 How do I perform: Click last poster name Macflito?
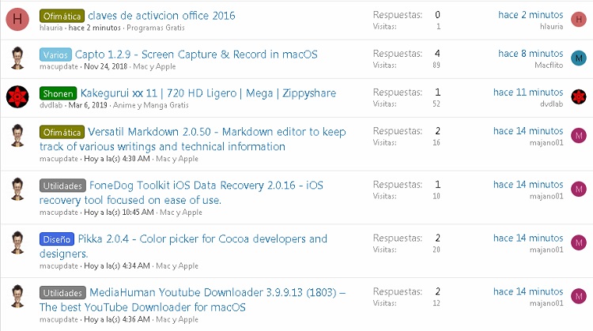(549, 66)
